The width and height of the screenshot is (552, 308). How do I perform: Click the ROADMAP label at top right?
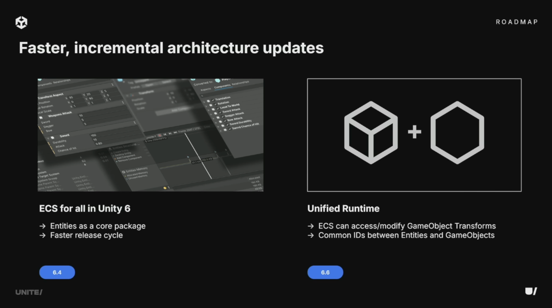coord(517,22)
